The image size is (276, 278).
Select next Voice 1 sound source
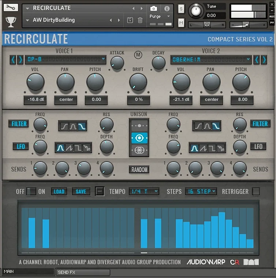pyautogui.click(x=20, y=60)
